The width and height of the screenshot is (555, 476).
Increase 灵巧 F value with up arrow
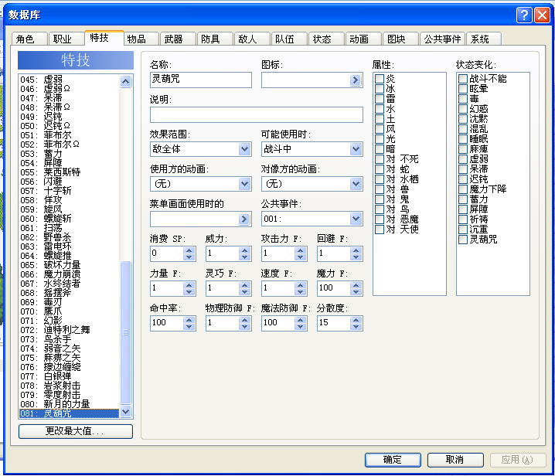[244, 285]
